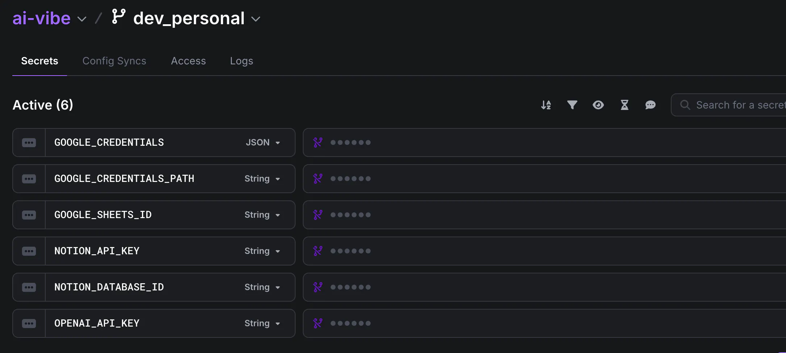Open the comments speech bubble icon
Viewport: 786px width, 353px height.
[x=651, y=105]
